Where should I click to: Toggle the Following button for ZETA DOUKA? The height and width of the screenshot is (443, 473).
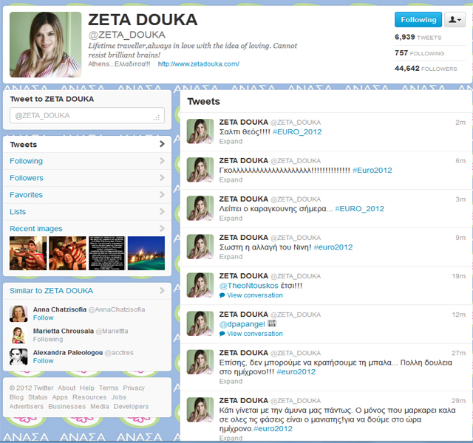pyautogui.click(x=418, y=20)
